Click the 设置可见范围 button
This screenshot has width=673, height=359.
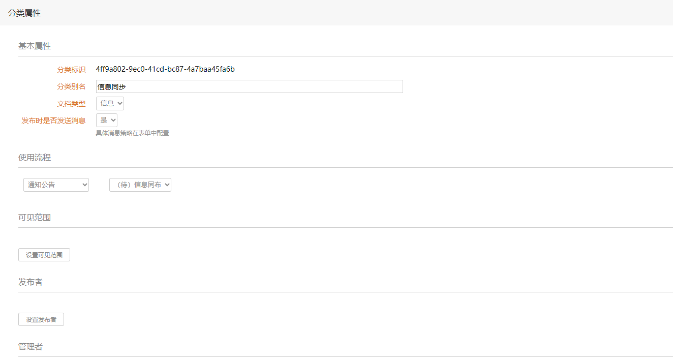click(x=44, y=255)
